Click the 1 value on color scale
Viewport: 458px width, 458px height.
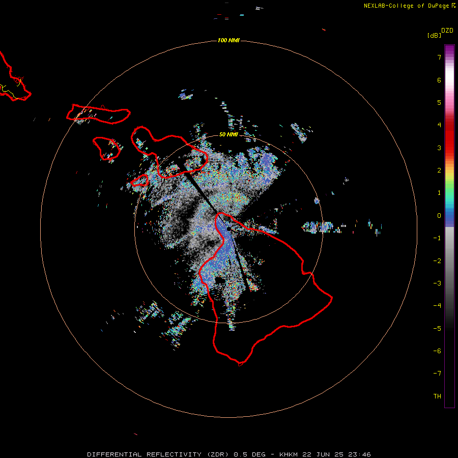(x=439, y=193)
